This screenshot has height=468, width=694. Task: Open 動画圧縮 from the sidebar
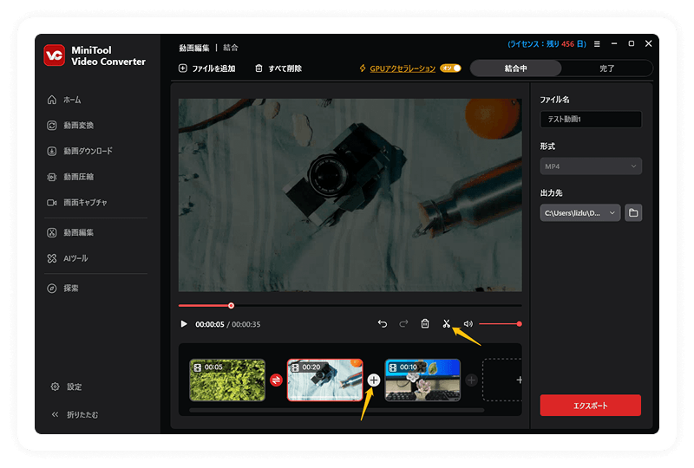(70, 177)
